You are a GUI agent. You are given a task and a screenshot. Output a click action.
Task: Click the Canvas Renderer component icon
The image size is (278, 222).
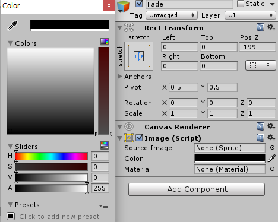tap(129, 126)
